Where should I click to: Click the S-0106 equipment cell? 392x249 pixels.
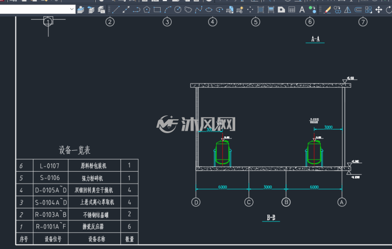click(x=50, y=177)
